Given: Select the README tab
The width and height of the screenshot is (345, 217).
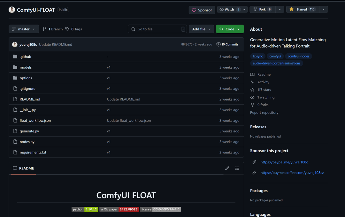Looking at the screenshot, I should [x=23, y=168].
